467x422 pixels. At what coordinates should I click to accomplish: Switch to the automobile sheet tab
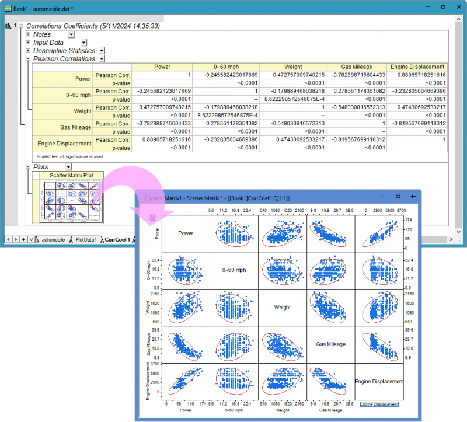[x=53, y=240]
